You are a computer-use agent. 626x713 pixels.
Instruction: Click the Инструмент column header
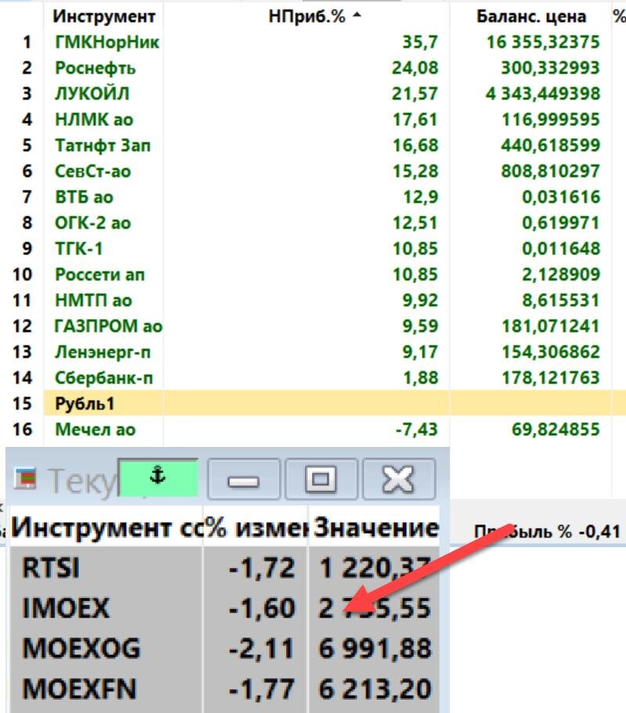point(103,16)
